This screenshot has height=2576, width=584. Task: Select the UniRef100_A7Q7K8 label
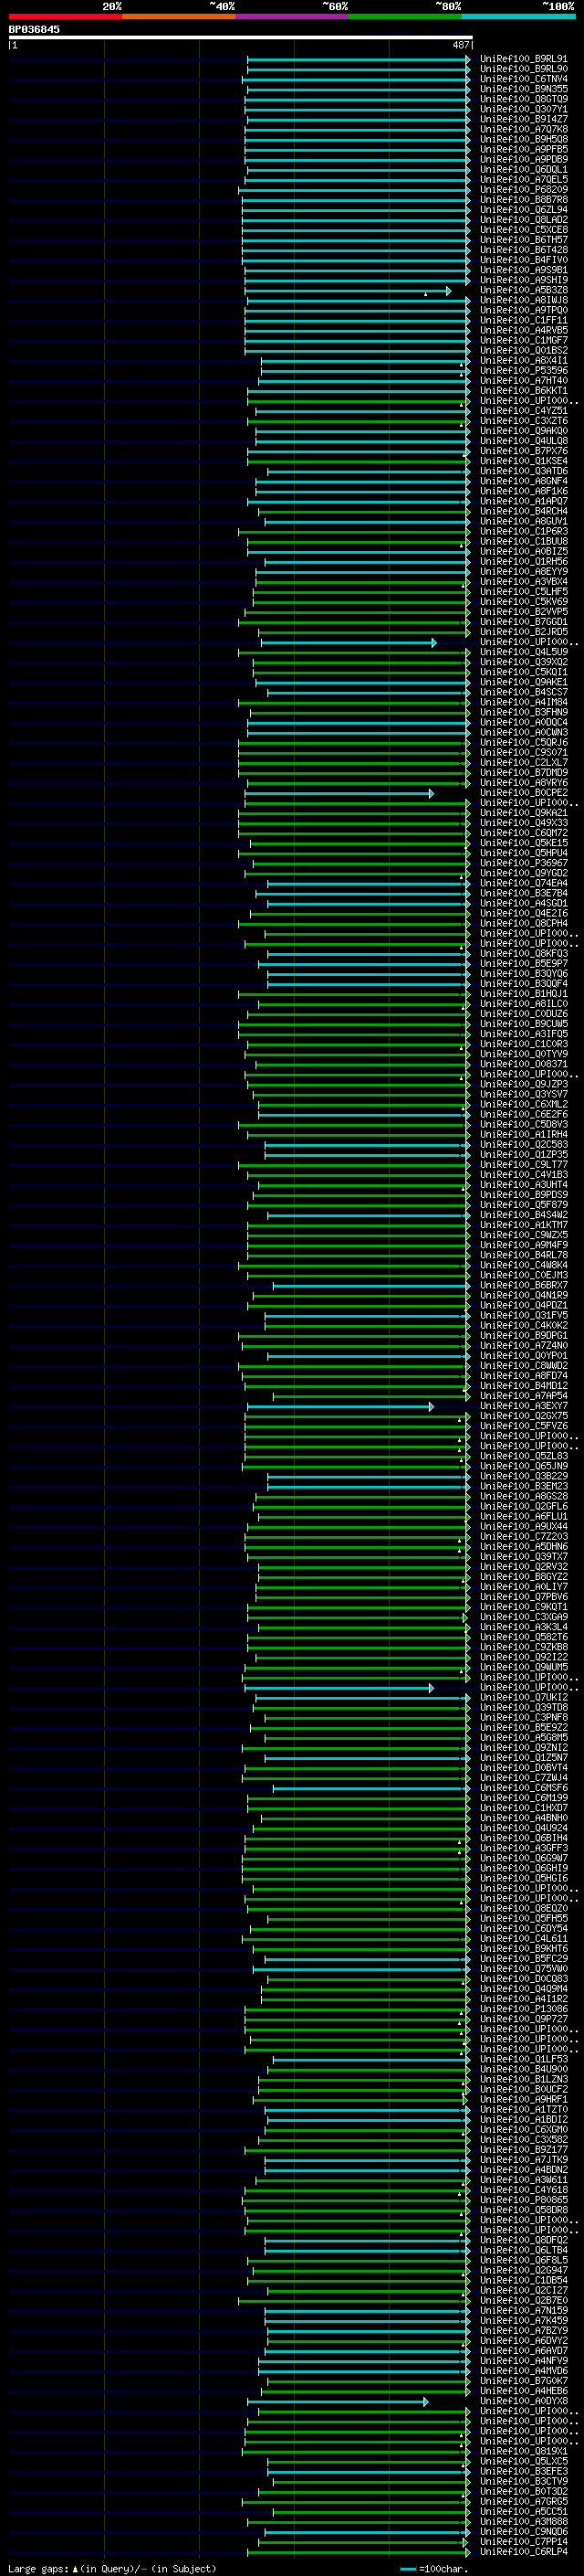(523, 129)
